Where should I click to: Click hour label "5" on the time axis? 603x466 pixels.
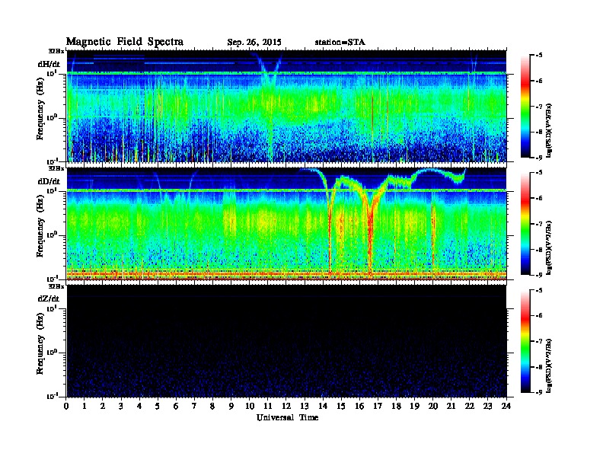(158, 407)
